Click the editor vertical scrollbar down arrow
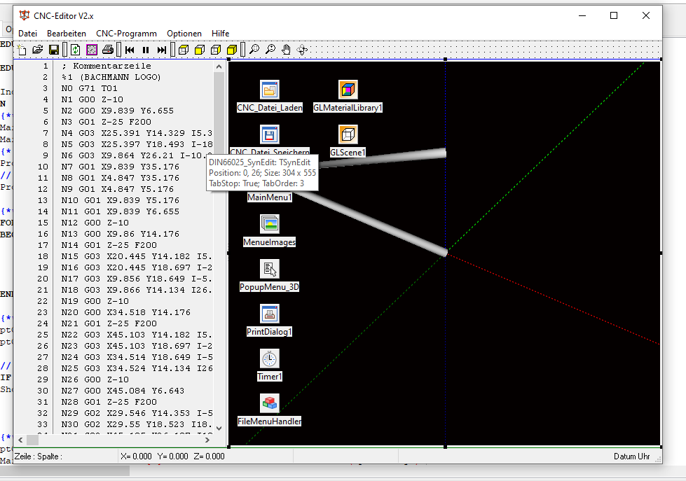Image resolution: width=686 pixels, height=481 pixels. (219, 428)
